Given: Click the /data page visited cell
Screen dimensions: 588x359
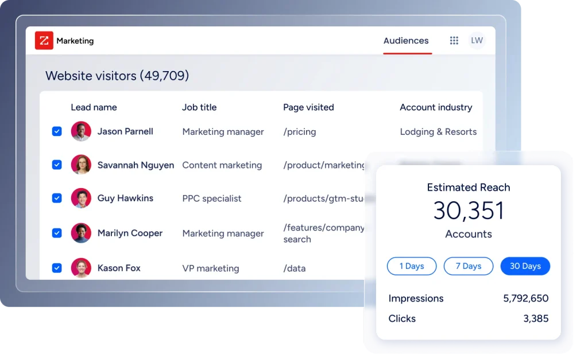Looking at the screenshot, I should (295, 268).
